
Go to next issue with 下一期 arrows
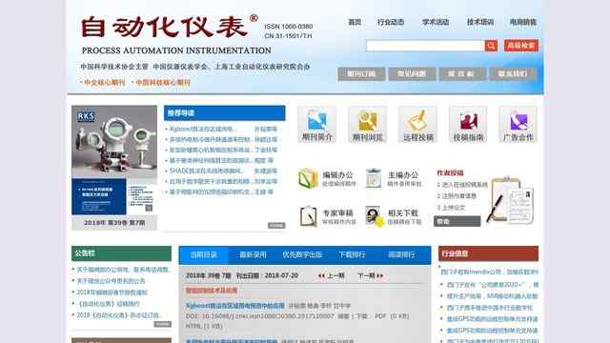click(371, 275)
